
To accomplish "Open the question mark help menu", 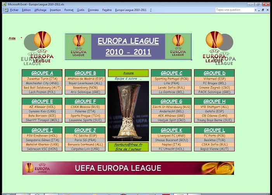I will click(x=151, y=10).
